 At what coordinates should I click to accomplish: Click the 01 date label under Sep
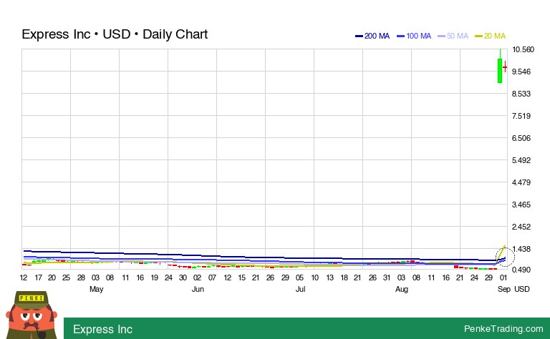[503, 277]
